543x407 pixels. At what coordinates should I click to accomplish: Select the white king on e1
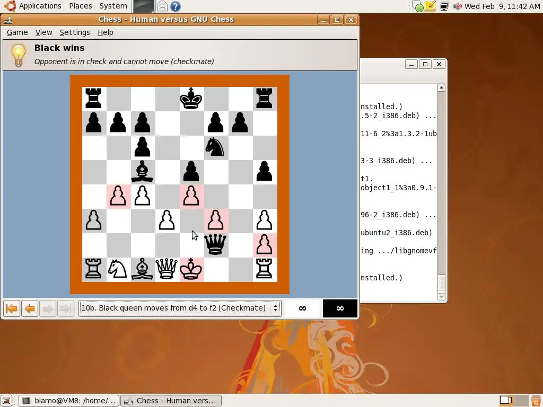pos(191,269)
